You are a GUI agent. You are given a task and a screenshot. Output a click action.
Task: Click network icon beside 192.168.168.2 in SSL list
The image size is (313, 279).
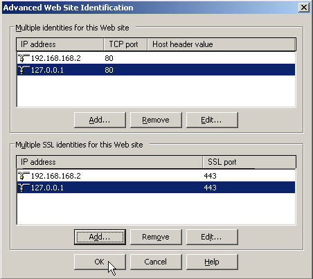point(24,176)
